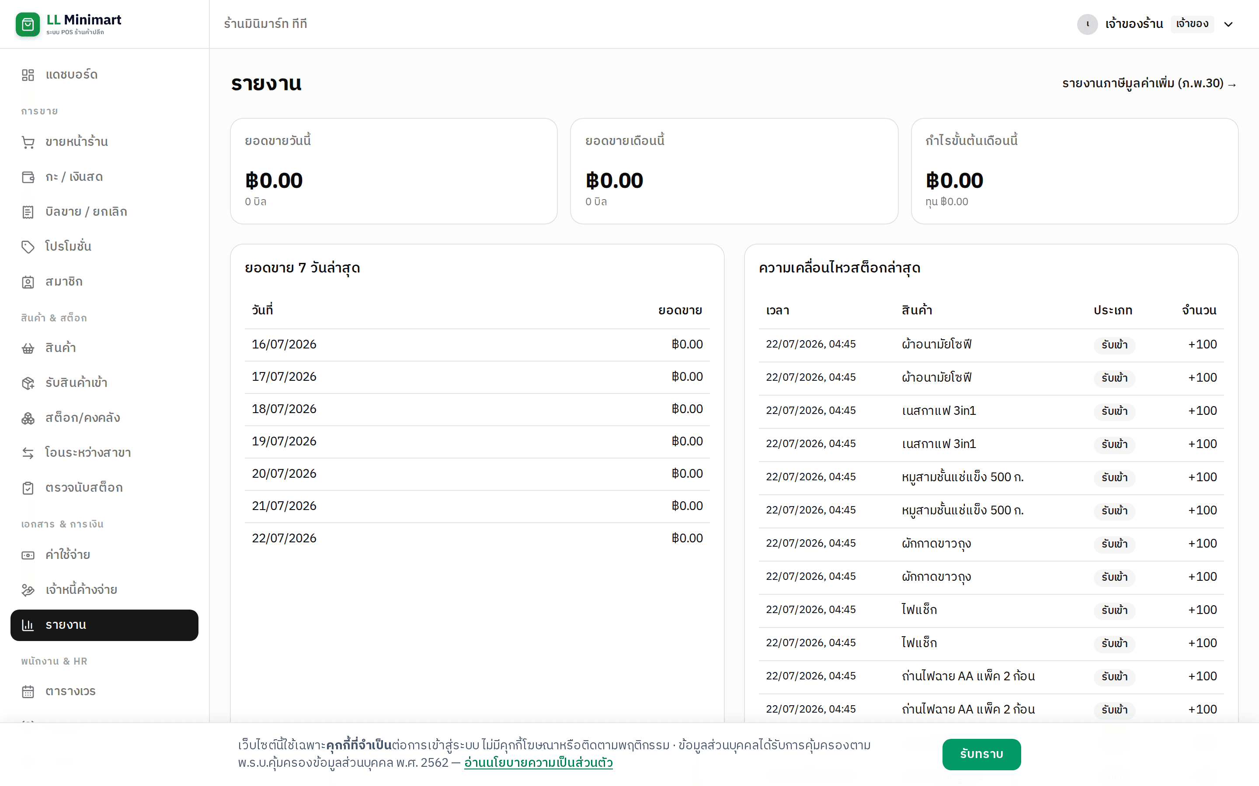Click the shopping cart icon for ขายหน้าร้าน
Image resolution: width=1259 pixels, height=786 pixels.
click(28, 142)
